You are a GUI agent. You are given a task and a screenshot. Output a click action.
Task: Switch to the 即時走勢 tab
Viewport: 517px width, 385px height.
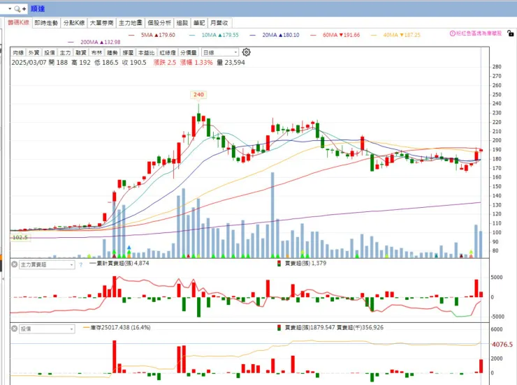46,23
